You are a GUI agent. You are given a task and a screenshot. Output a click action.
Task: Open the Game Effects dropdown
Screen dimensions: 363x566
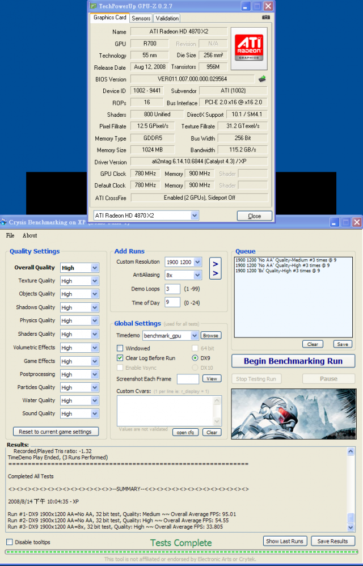coord(95,361)
